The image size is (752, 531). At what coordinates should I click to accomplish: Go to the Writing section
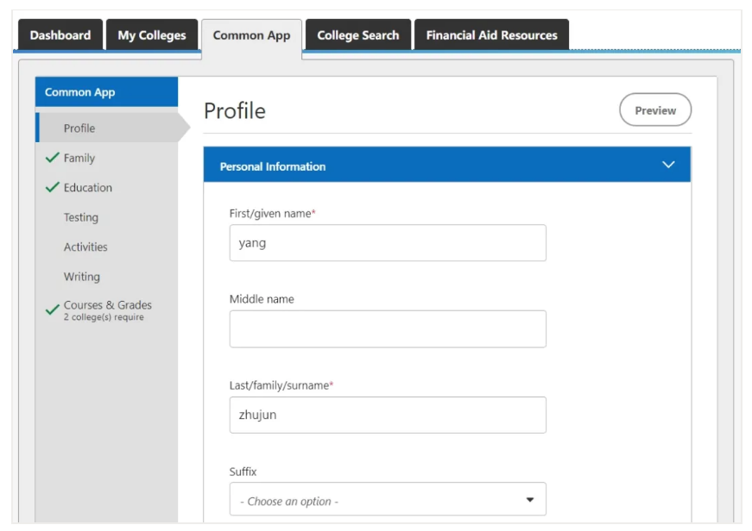82,277
